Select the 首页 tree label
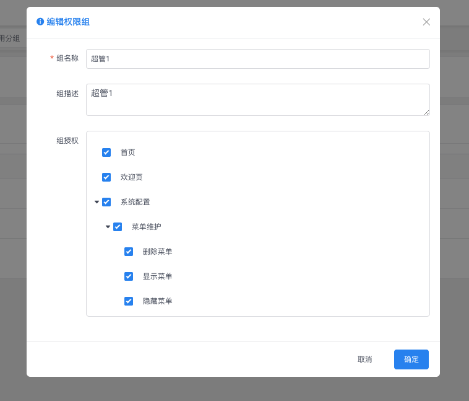 127,152
